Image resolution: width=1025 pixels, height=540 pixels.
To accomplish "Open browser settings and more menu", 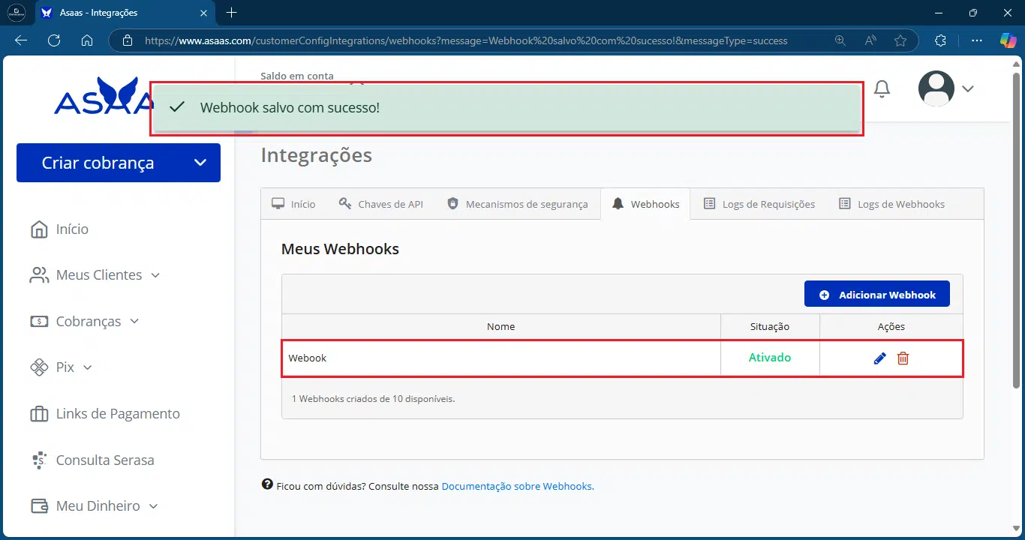I will pos(976,40).
